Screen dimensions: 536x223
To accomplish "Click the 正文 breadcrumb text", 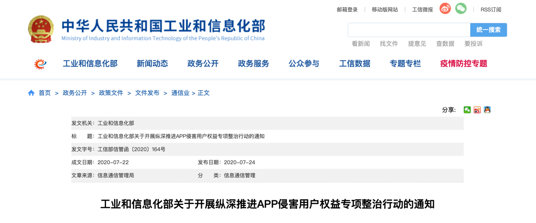I will pyautogui.click(x=204, y=93).
